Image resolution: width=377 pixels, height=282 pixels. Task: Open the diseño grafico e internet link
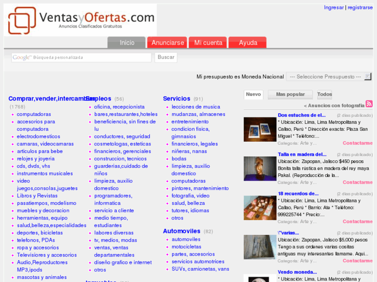[x=123, y=262]
